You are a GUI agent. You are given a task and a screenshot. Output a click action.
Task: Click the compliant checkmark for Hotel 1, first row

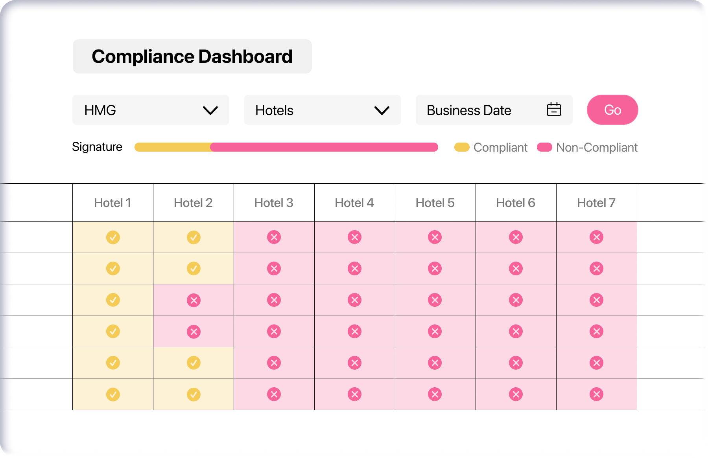[x=113, y=237]
